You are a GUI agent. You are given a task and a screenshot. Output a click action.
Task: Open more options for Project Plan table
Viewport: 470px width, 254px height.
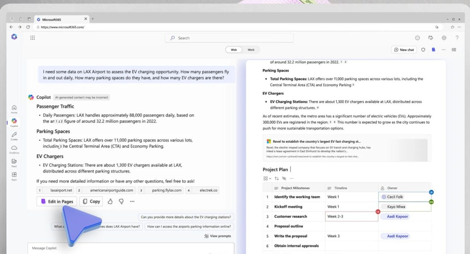pyautogui.click(x=292, y=179)
